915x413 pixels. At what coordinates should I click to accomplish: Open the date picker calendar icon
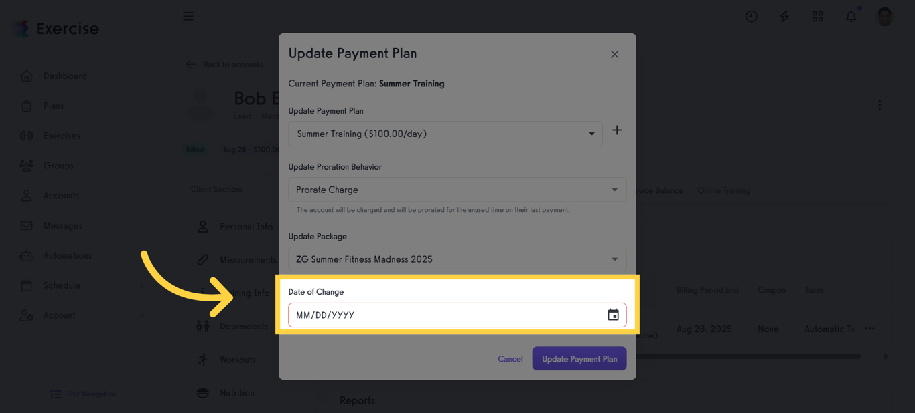613,315
